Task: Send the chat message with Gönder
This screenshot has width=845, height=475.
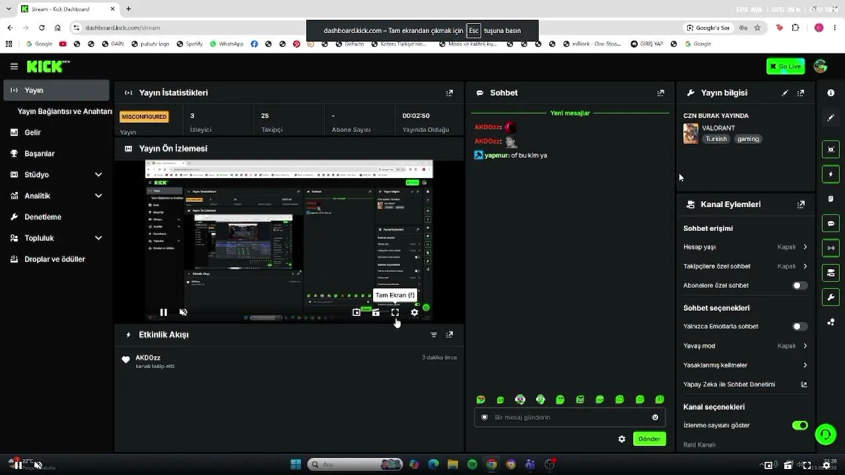Action: (x=650, y=439)
